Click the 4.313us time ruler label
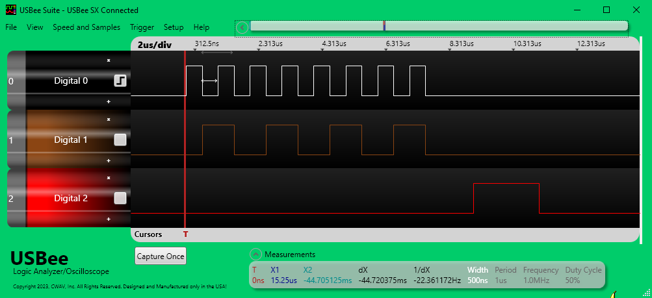This screenshot has height=298, width=652. pyautogui.click(x=334, y=43)
